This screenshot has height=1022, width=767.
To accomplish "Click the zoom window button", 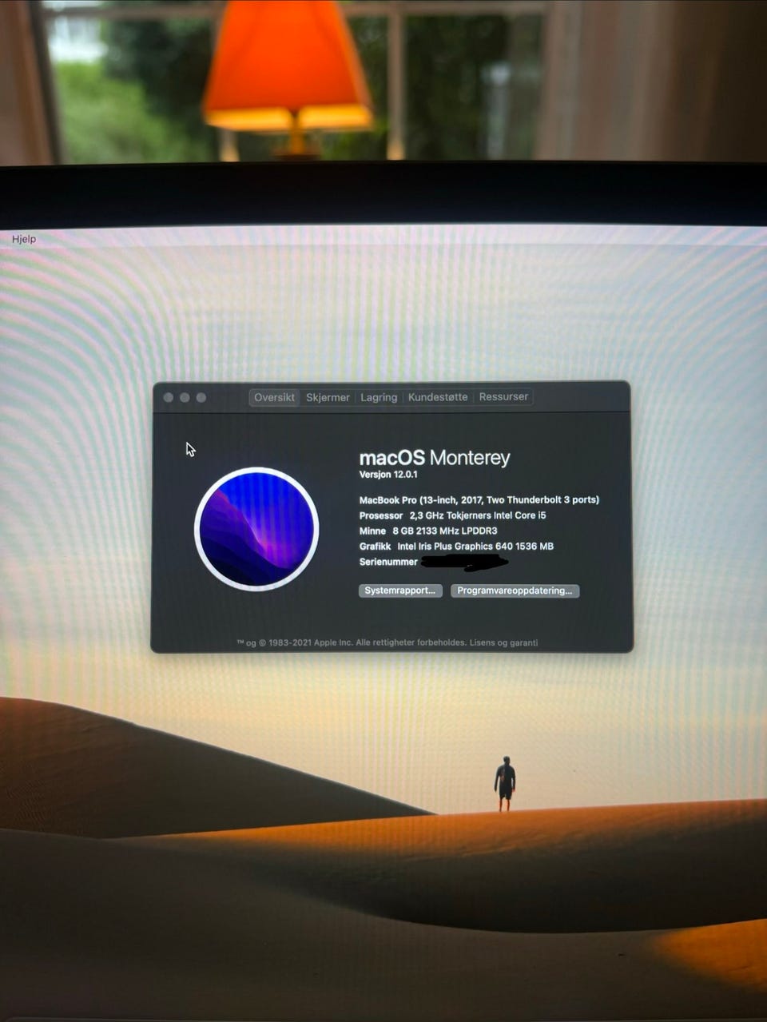I will click(x=201, y=397).
